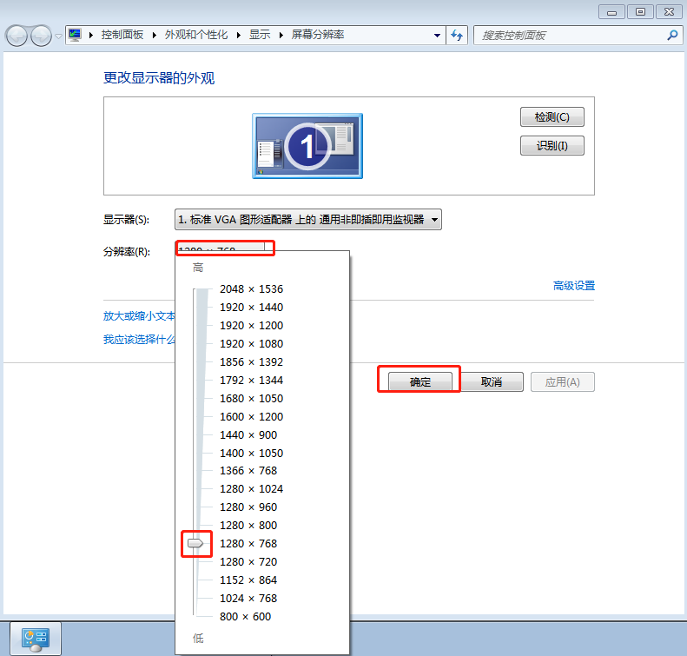The height and width of the screenshot is (656, 687).
Task: Click the 识别(I) identify button
Action: 552,146
